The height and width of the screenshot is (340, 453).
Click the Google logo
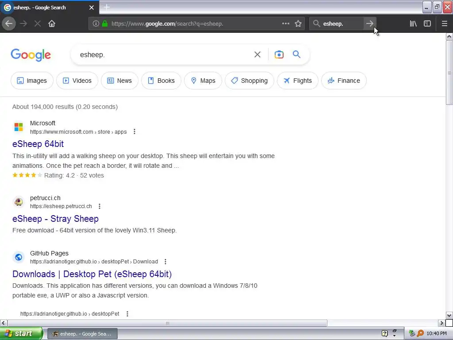(31, 55)
